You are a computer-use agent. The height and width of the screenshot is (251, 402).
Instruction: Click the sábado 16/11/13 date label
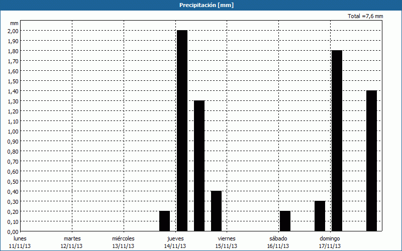278,242
